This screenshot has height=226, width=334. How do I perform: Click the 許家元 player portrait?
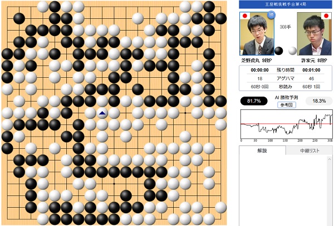coord(314,33)
